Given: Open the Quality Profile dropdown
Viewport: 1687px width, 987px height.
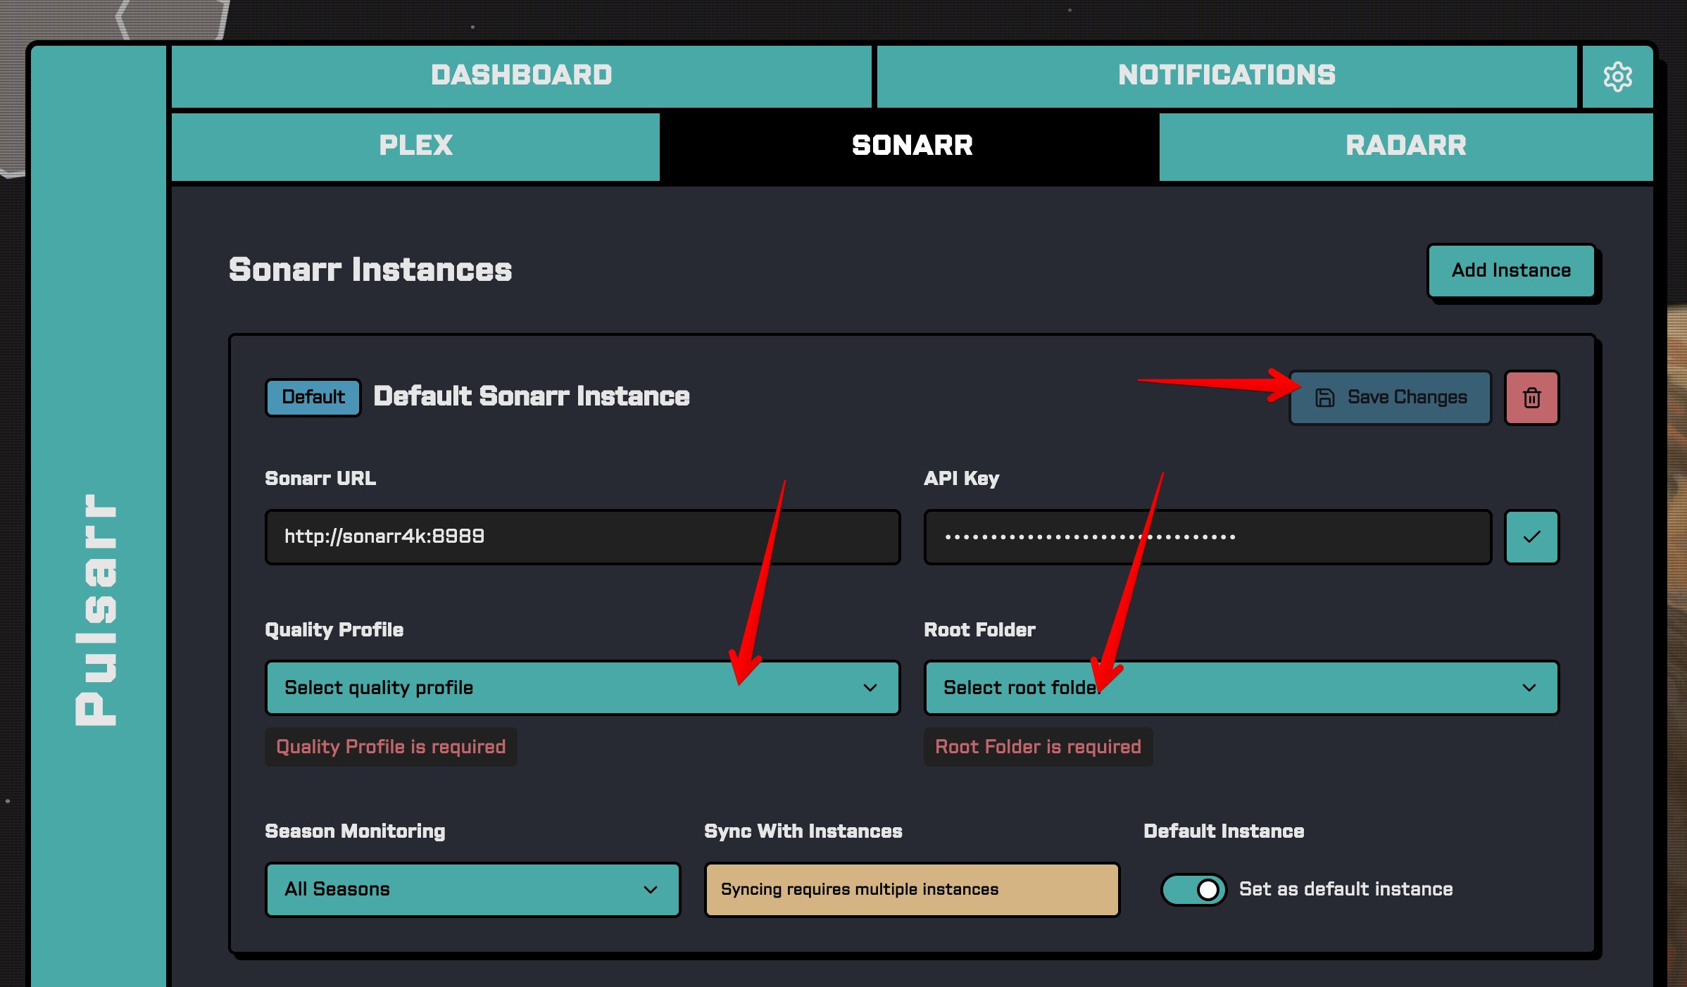Looking at the screenshot, I should pos(582,688).
